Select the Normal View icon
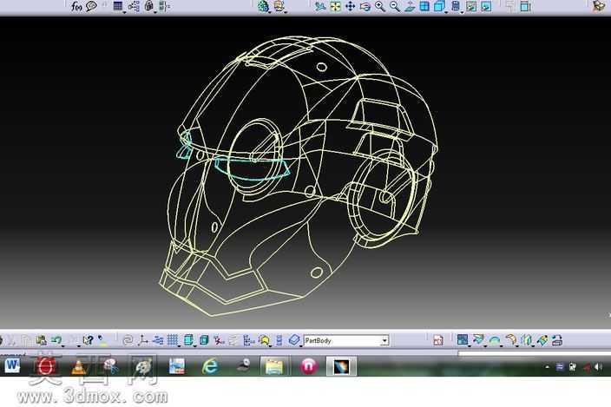This screenshot has width=611, height=407. click(x=410, y=6)
